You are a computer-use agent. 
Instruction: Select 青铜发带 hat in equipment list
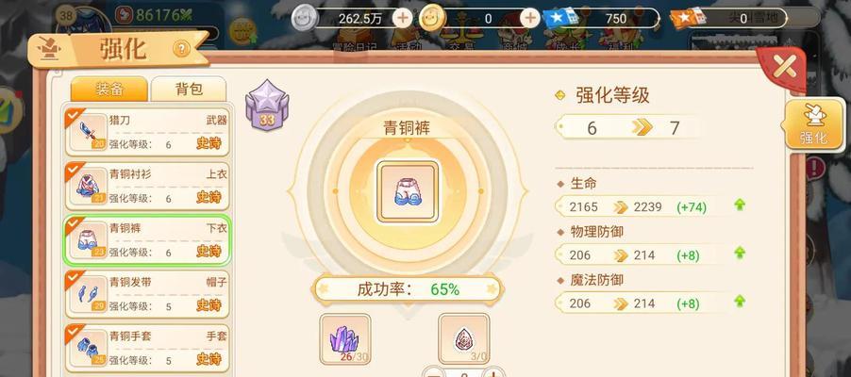[147, 294]
